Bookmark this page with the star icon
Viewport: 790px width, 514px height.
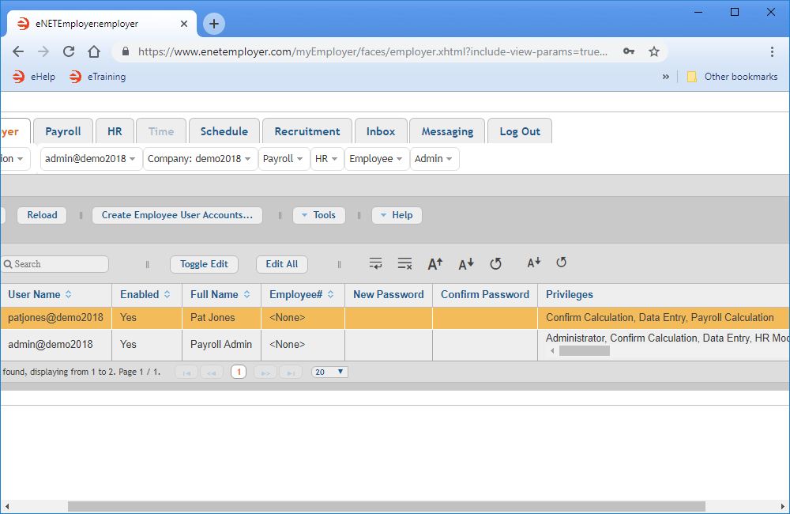(x=654, y=51)
